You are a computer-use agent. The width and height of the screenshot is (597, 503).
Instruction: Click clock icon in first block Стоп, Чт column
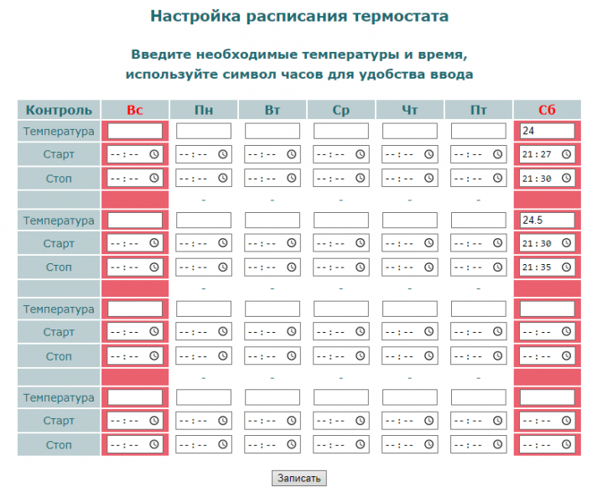(428, 179)
